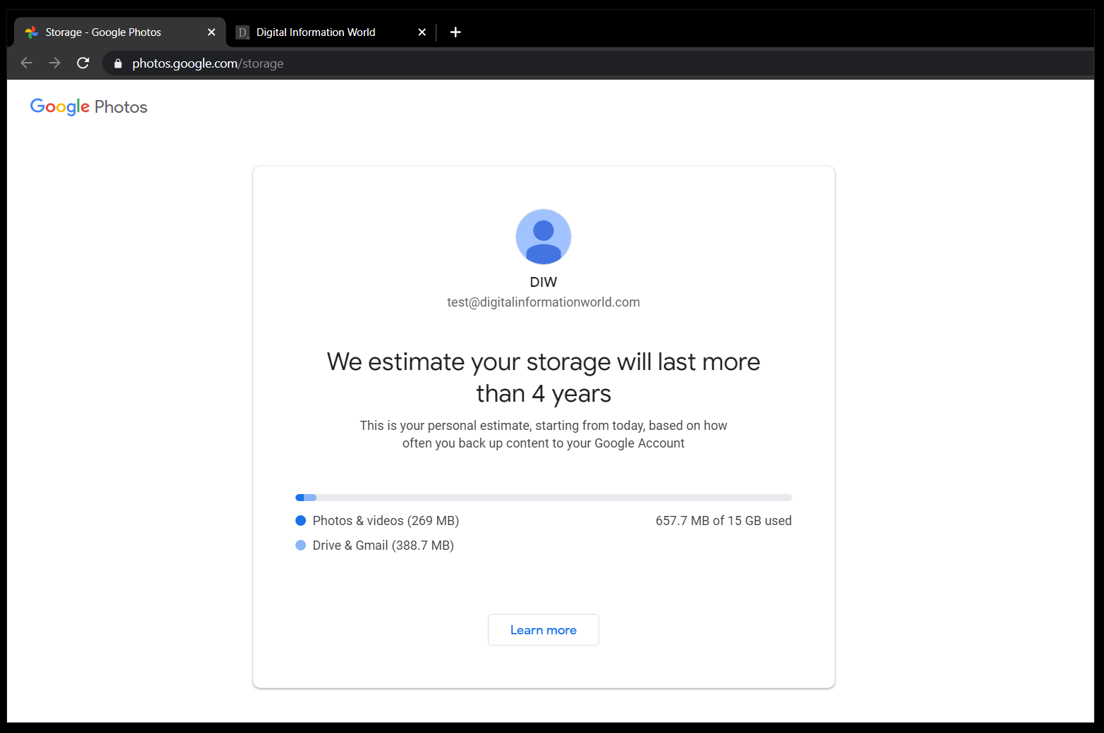Click the Learn more button
Screen dimensions: 1104x733
coord(544,630)
